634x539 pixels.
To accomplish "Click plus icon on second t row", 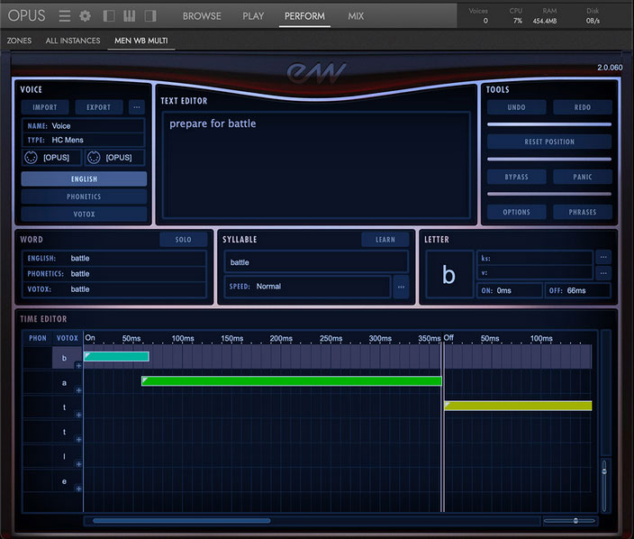I will (78, 440).
